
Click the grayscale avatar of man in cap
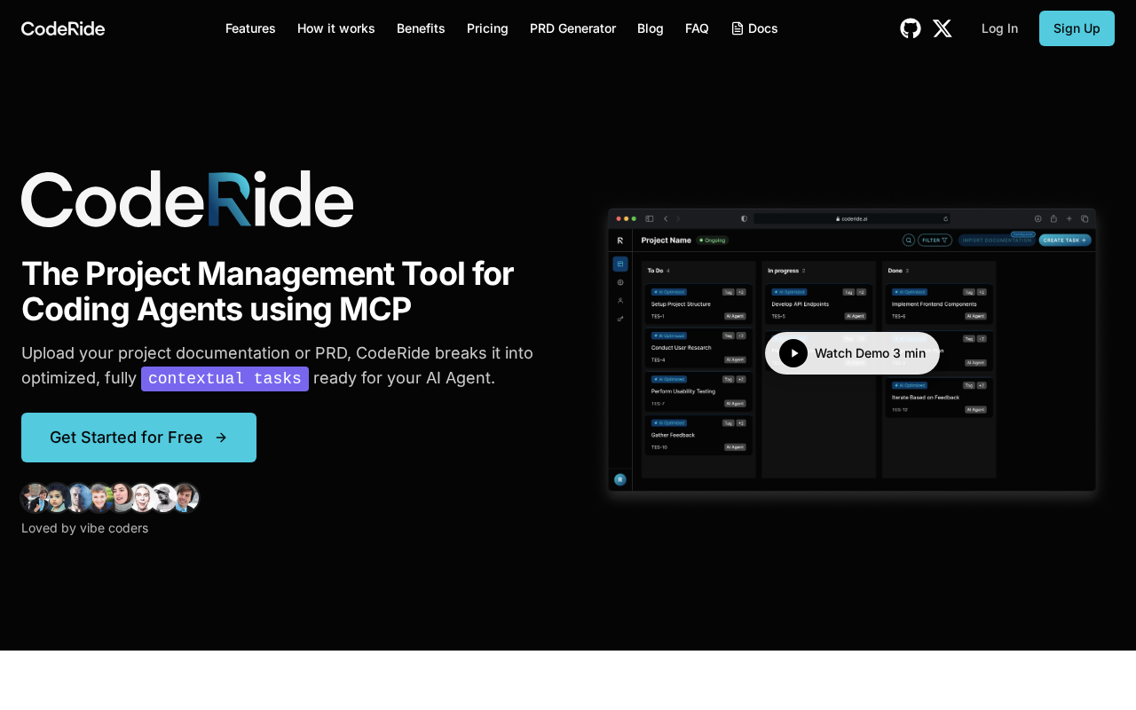point(163,498)
